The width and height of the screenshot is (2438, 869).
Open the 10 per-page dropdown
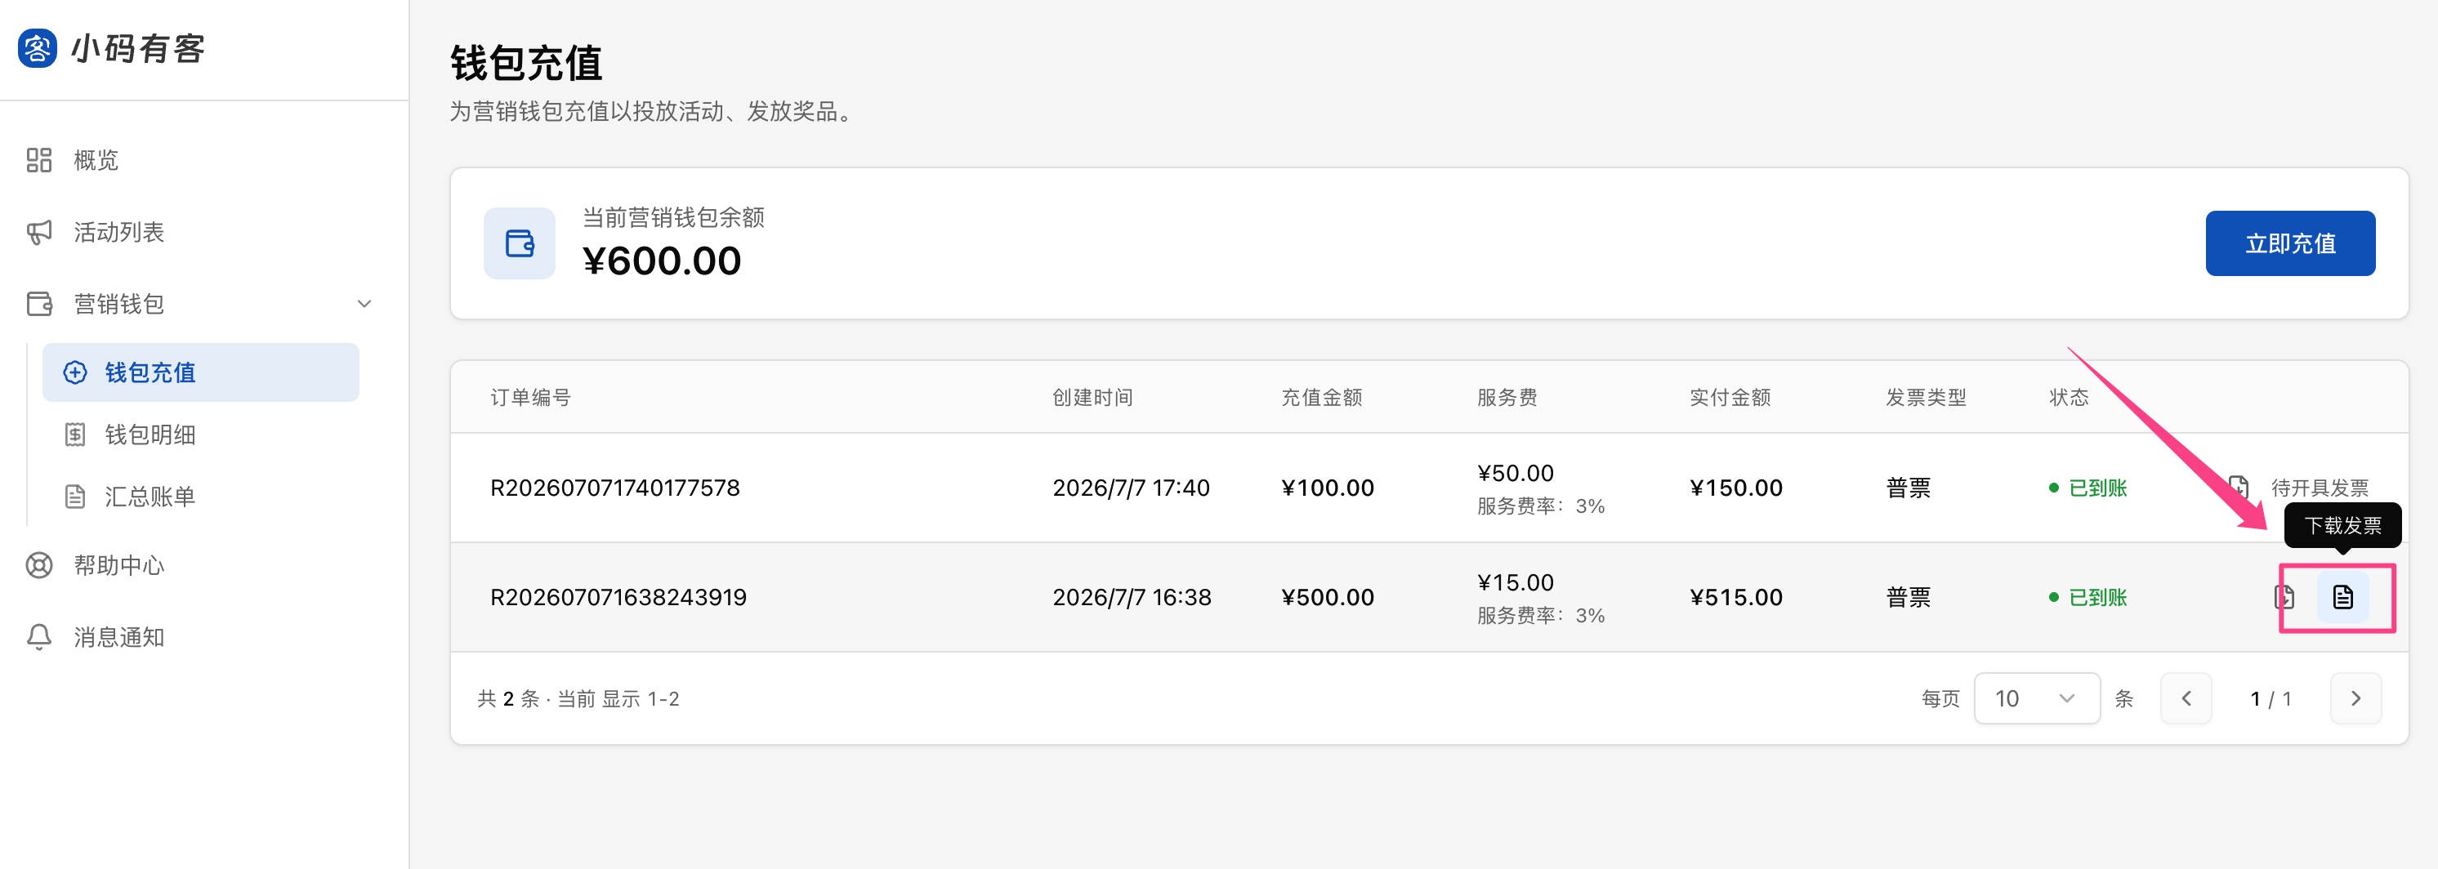click(x=2037, y=697)
